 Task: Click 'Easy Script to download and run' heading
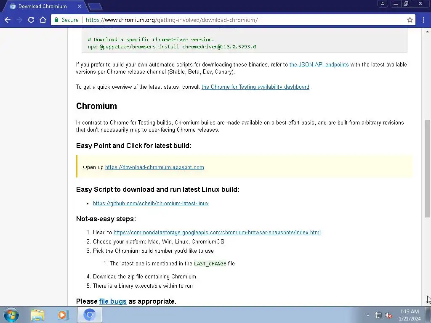click(x=158, y=190)
